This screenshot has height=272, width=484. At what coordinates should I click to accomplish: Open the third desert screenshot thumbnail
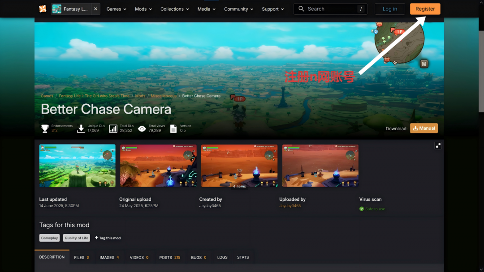[x=239, y=166]
